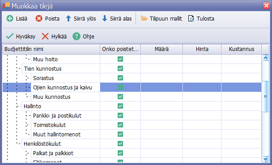The height and width of the screenshot is (165, 272).
Task: Click the blue up arrow Siirrä ylös icon
Action: click(68, 18)
